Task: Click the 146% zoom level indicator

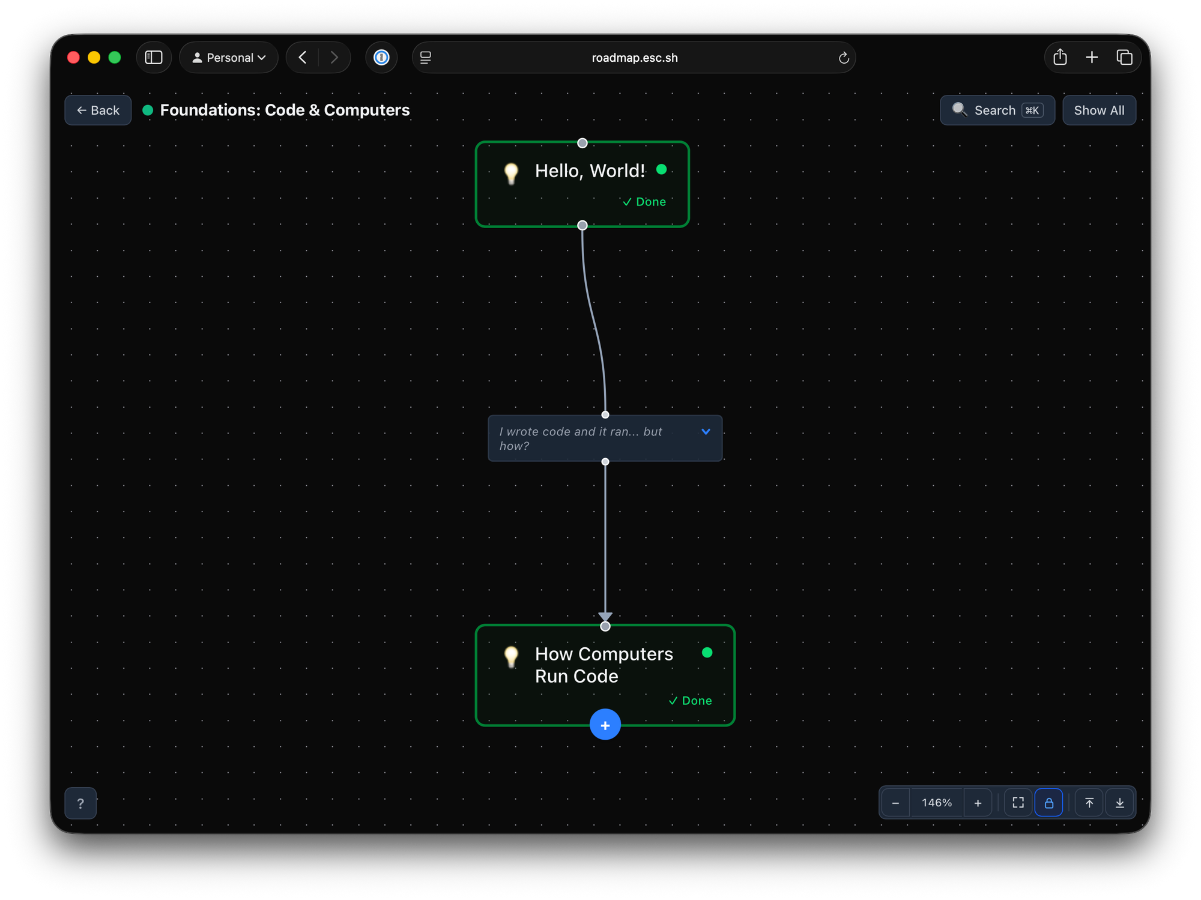Action: 936,803
